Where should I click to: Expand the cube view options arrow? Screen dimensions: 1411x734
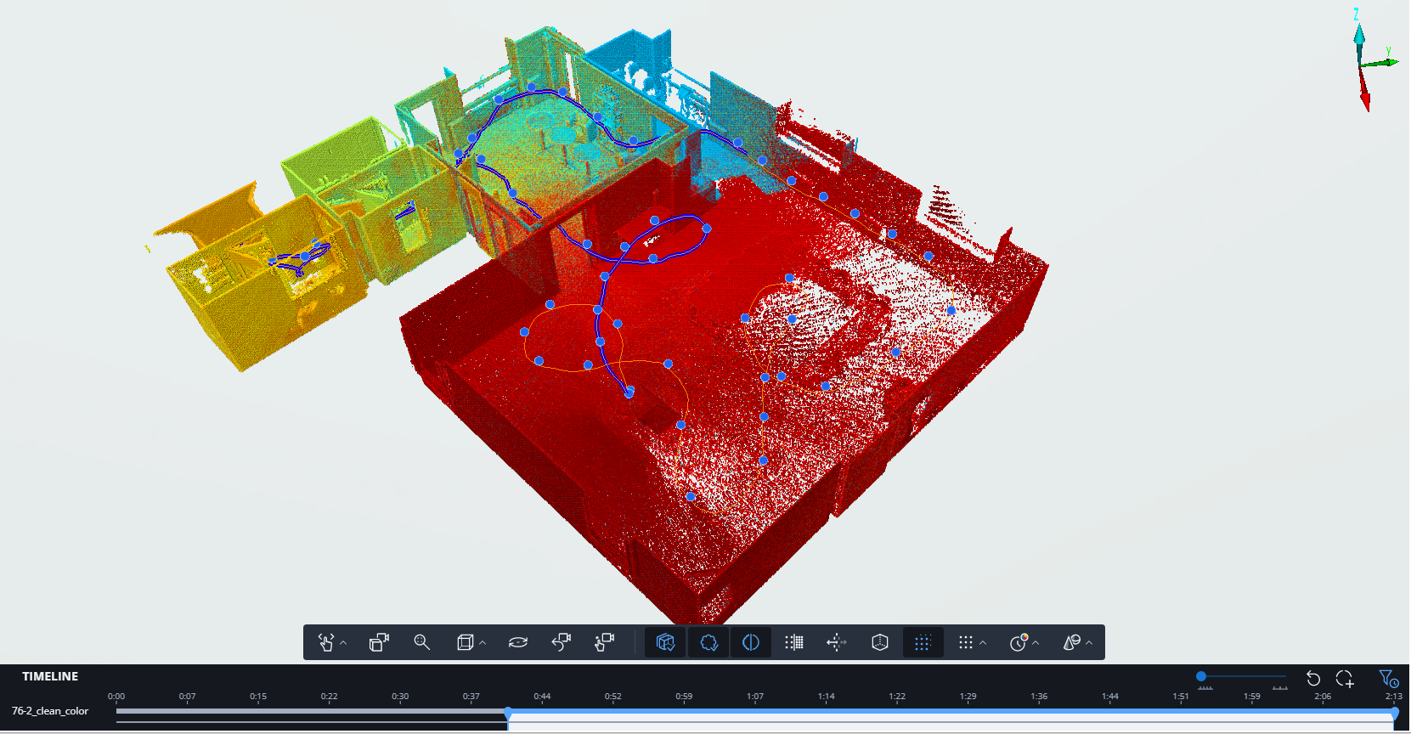[483, 643]
